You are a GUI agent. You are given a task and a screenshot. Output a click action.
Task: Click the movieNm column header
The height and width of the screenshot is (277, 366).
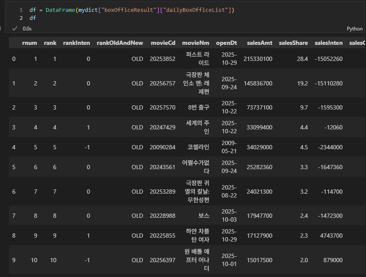[x=196, y=43]
